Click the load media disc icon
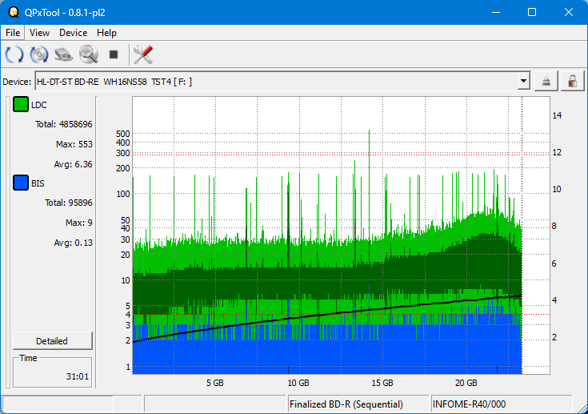 click(39, 54)
